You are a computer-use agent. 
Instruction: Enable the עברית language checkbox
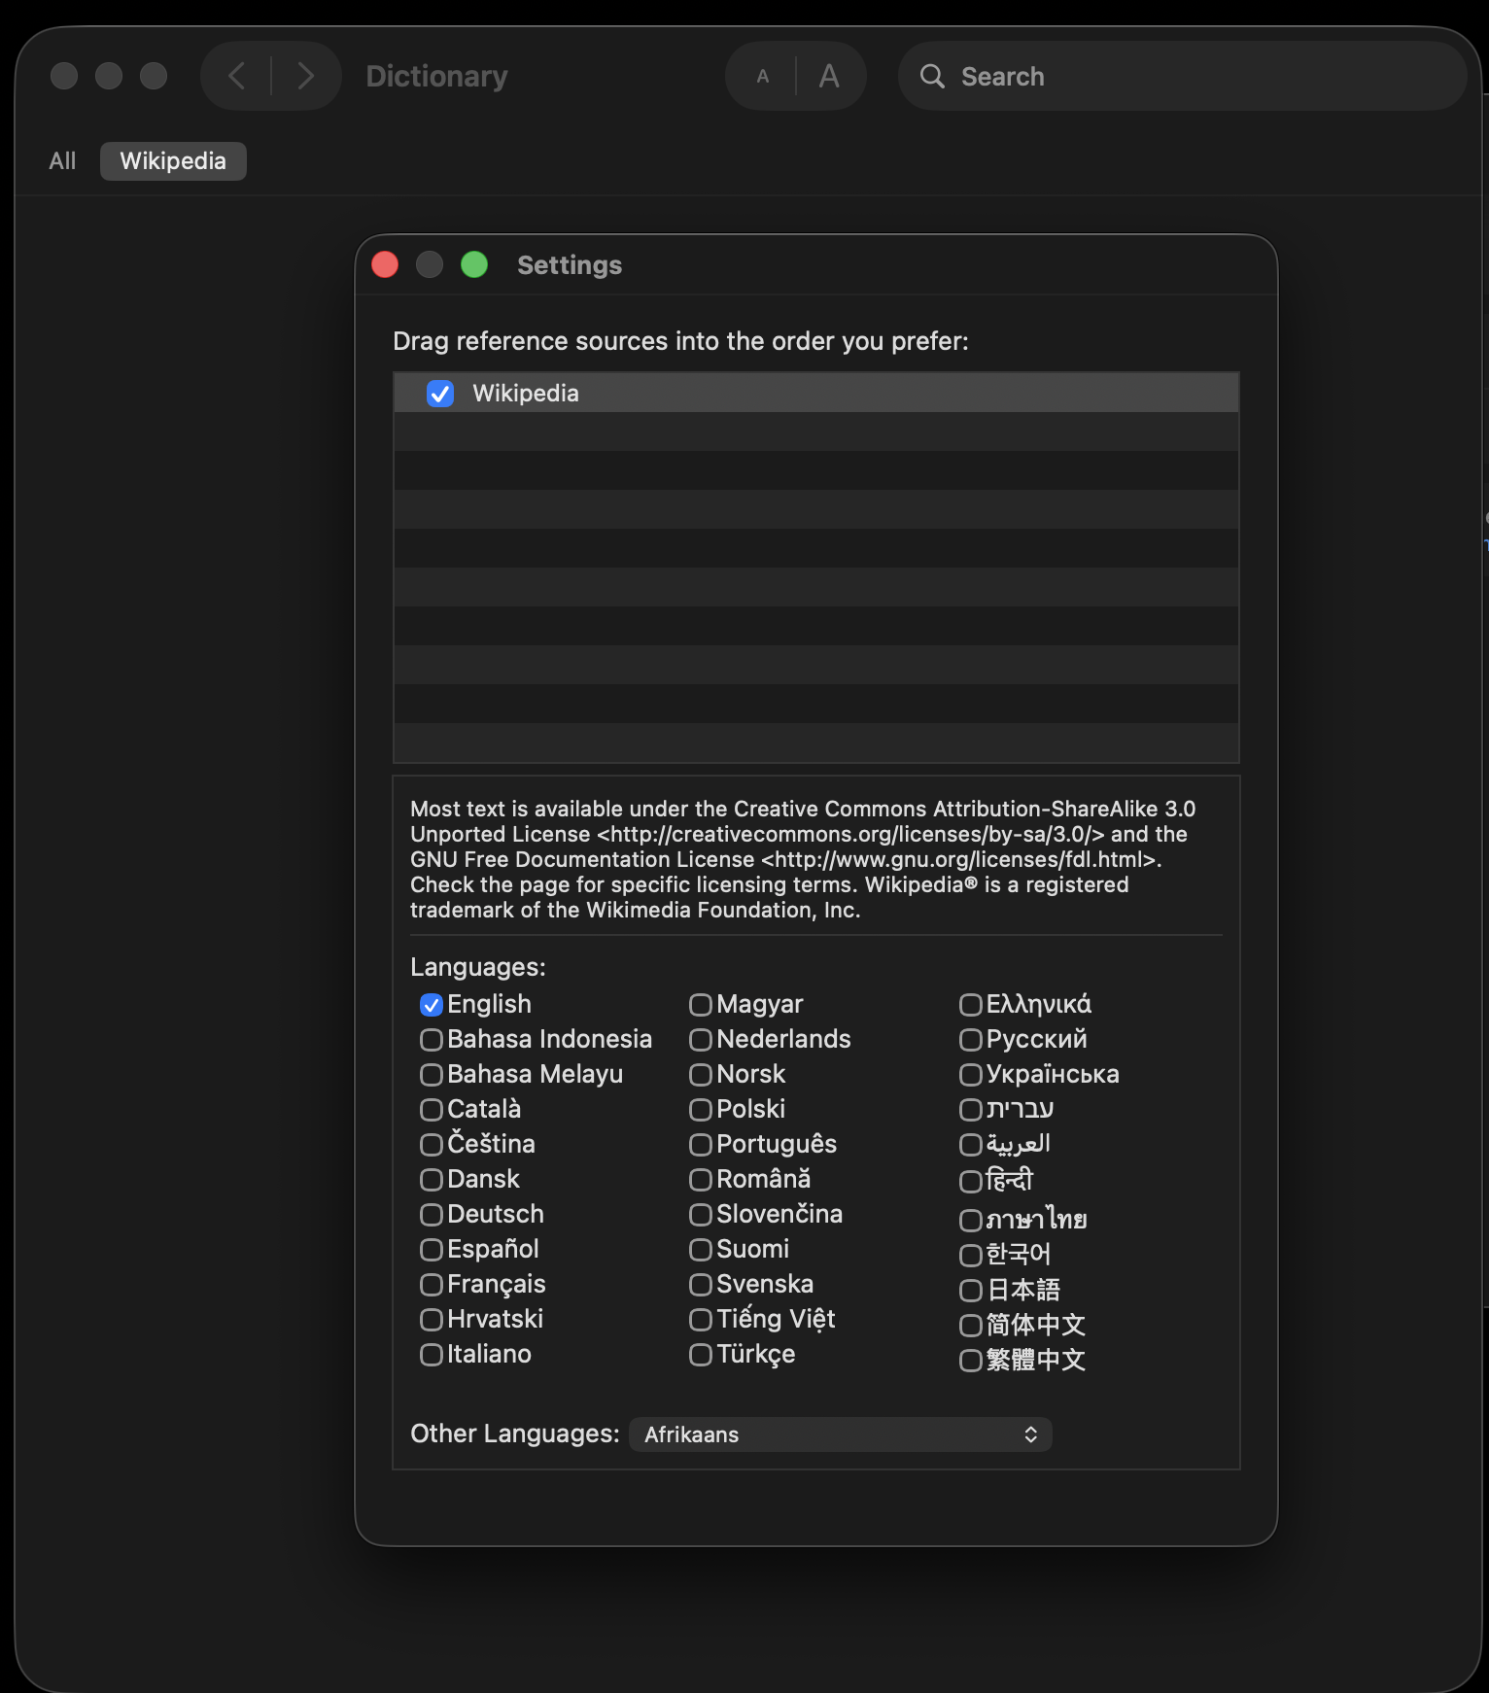click(x=971, y=1110)
